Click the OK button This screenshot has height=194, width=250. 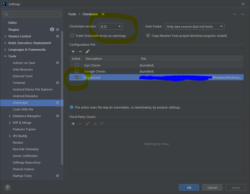[x=189, y=187]
